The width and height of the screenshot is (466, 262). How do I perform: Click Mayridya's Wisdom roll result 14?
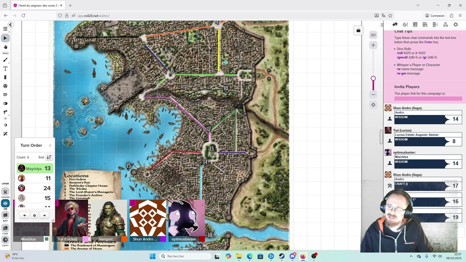pyautogui.click(x=455, y=163)
